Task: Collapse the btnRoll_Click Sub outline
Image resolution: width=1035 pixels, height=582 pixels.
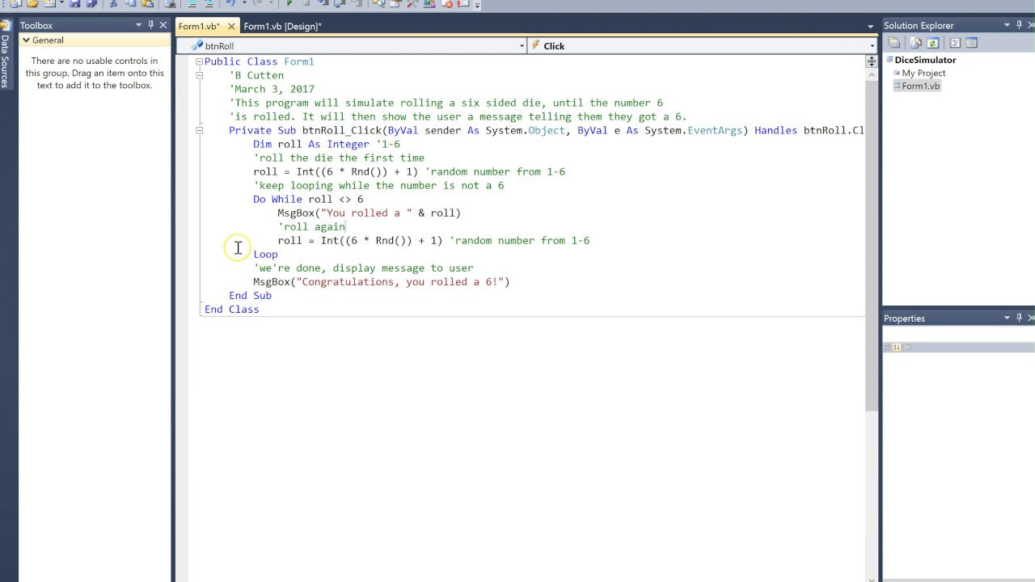Action: coord(200,130)
